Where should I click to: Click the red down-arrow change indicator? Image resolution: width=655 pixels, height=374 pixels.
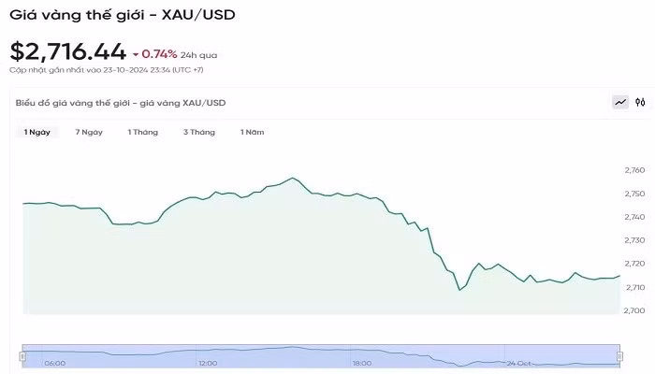(136, 54)
